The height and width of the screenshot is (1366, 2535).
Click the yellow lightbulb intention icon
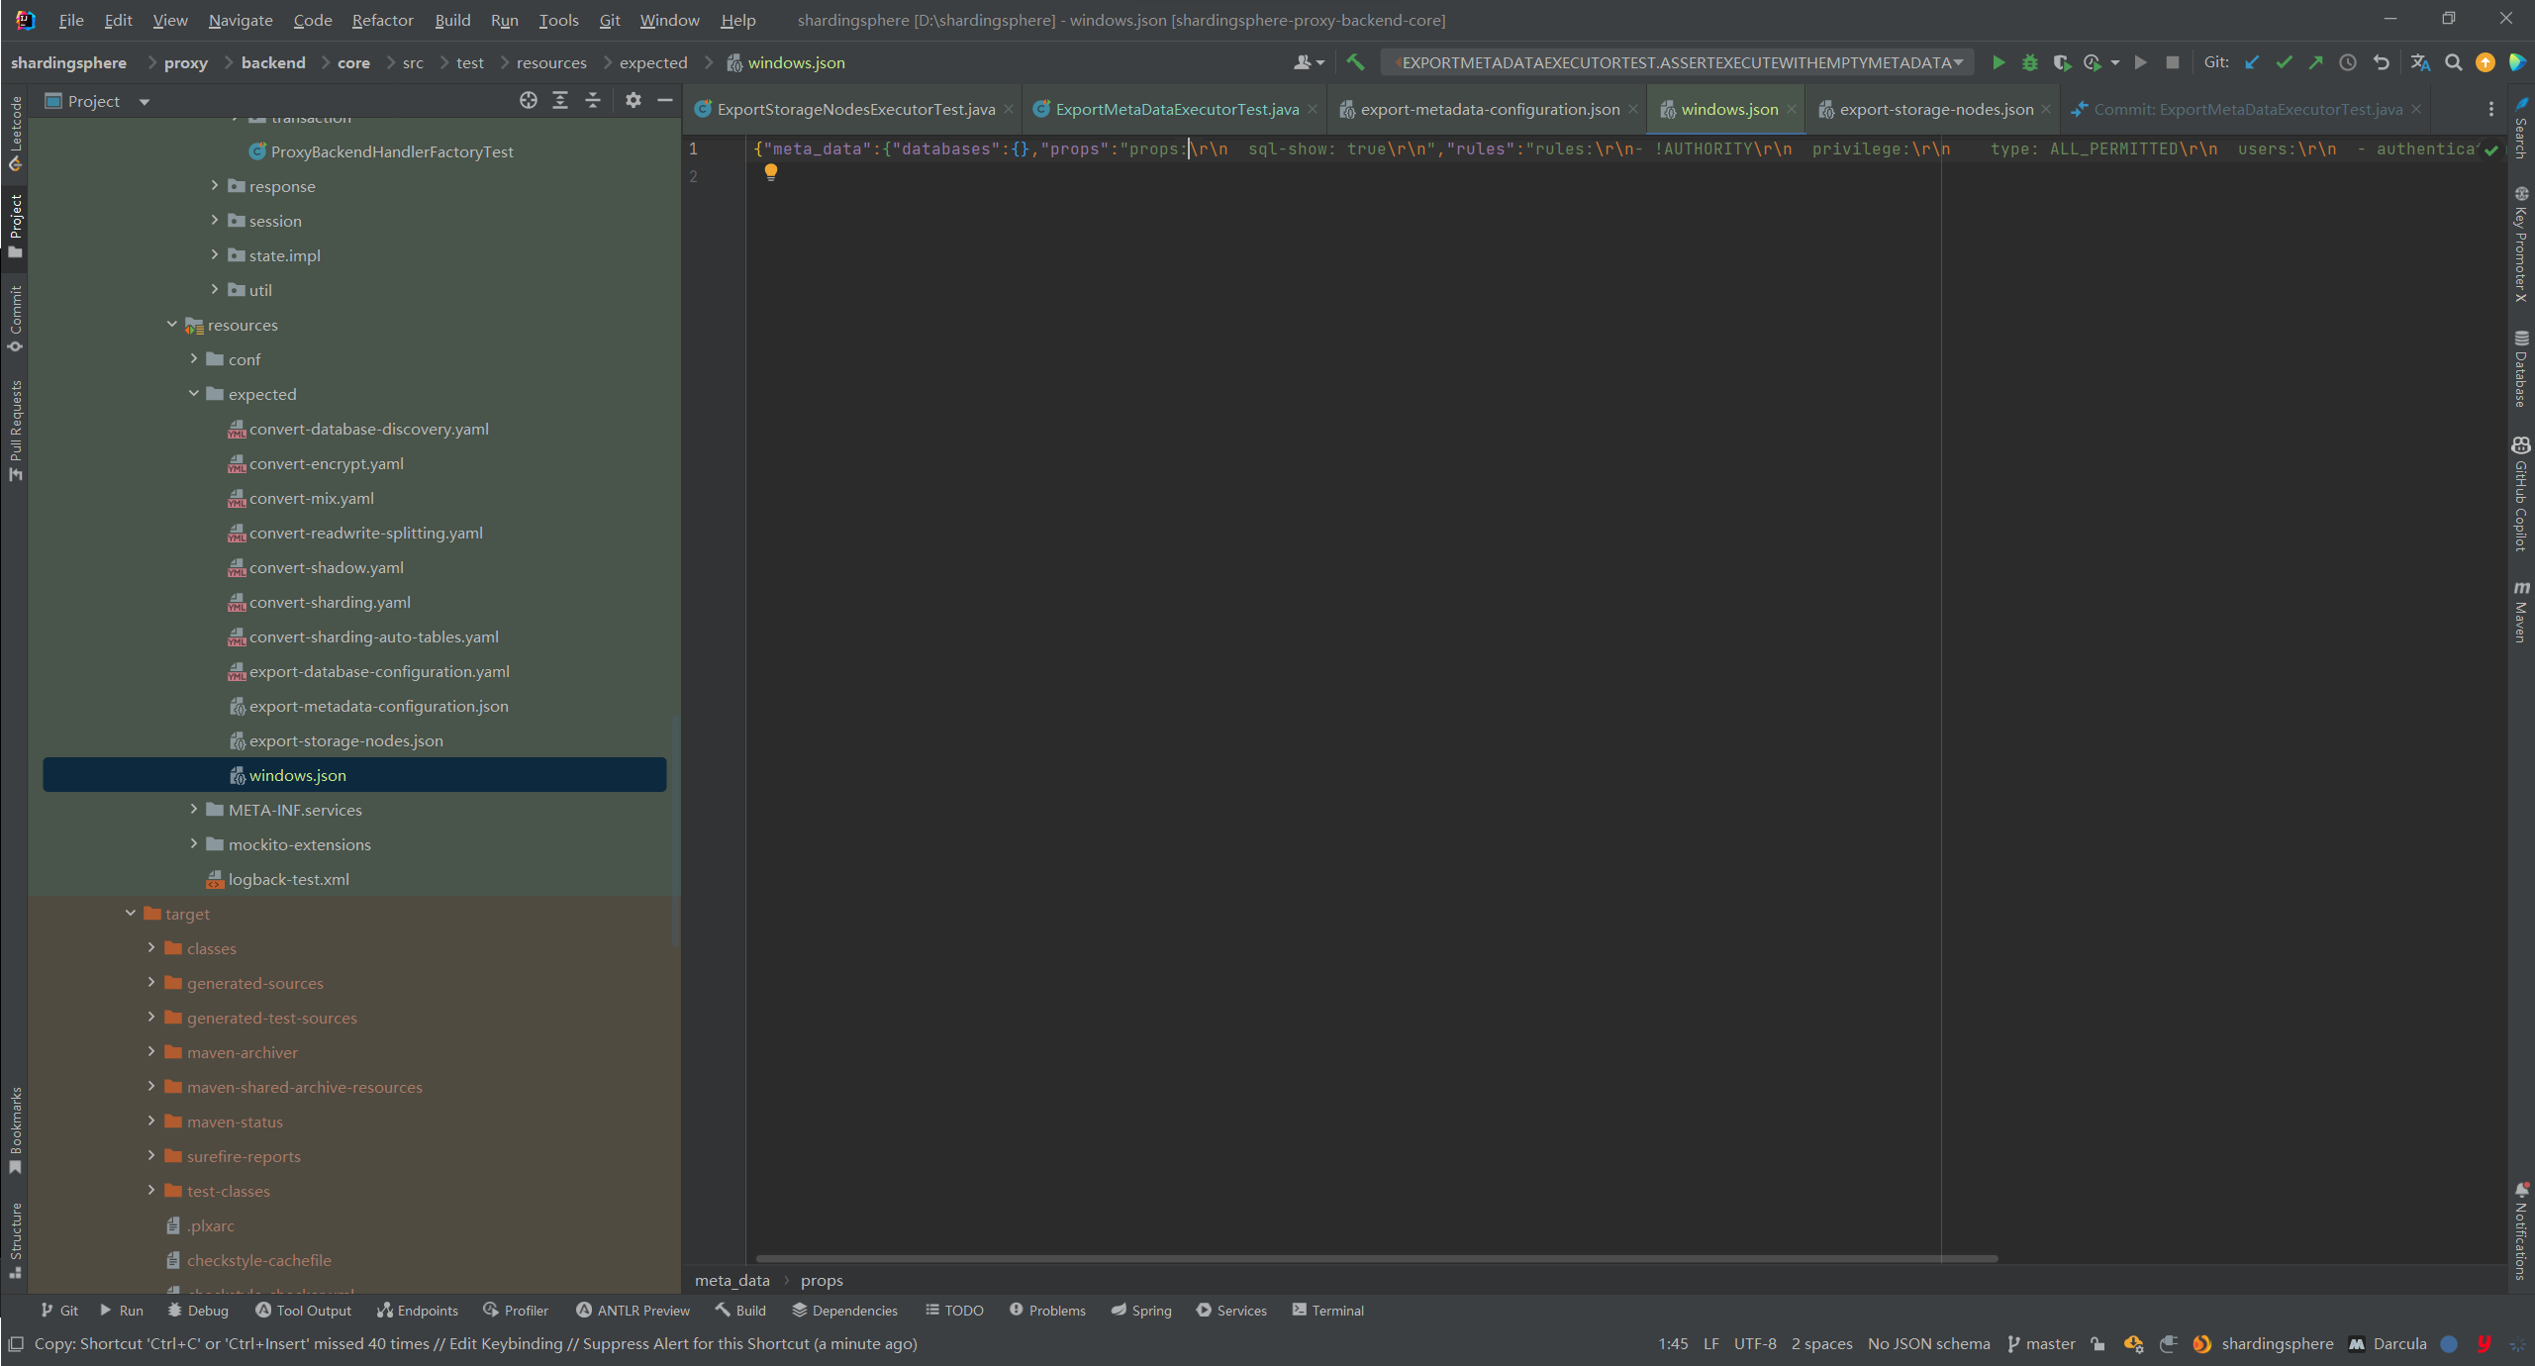pos(770,172)
